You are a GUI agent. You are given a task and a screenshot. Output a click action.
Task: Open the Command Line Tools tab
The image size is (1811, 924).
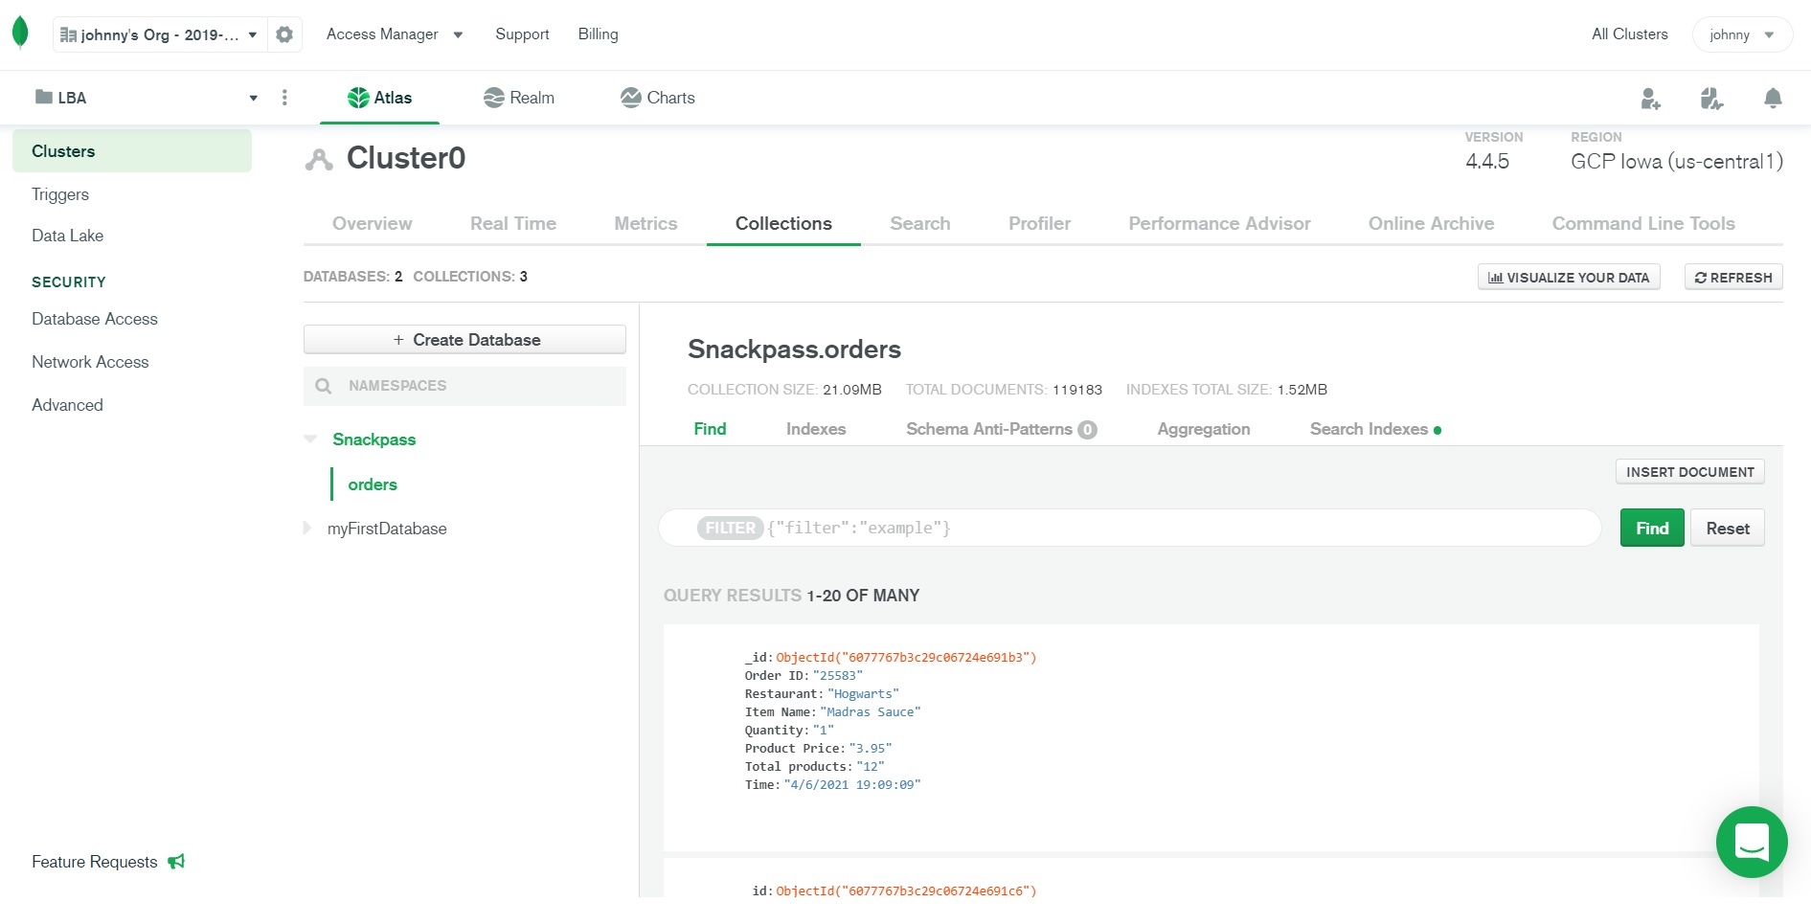tap(1643, 223)
